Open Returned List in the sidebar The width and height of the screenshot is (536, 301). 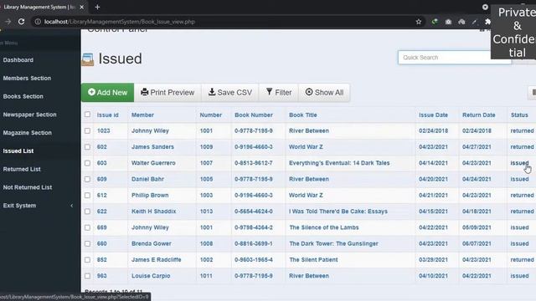tap(22, 169)
